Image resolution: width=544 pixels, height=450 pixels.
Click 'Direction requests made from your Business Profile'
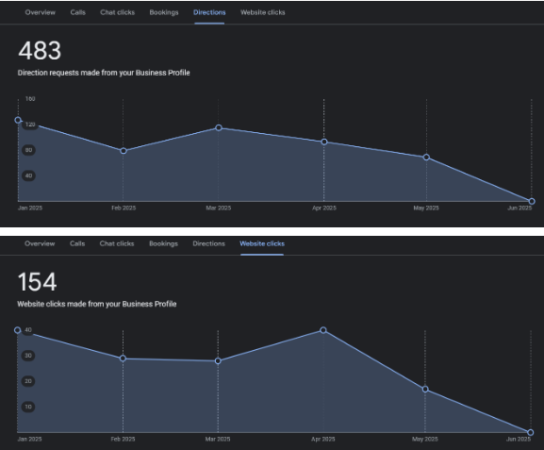click(x=104, y=73)
